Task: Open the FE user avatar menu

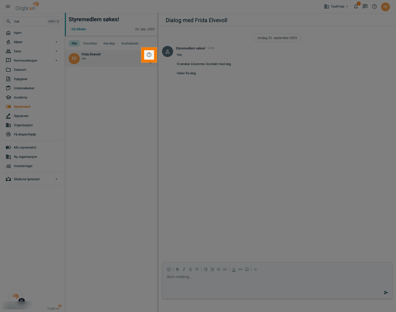Action: 385,7
